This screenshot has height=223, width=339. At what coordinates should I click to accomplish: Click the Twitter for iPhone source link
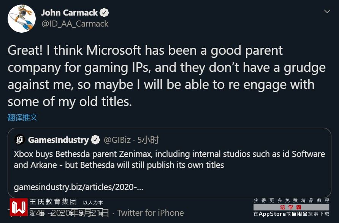(150, 213)
